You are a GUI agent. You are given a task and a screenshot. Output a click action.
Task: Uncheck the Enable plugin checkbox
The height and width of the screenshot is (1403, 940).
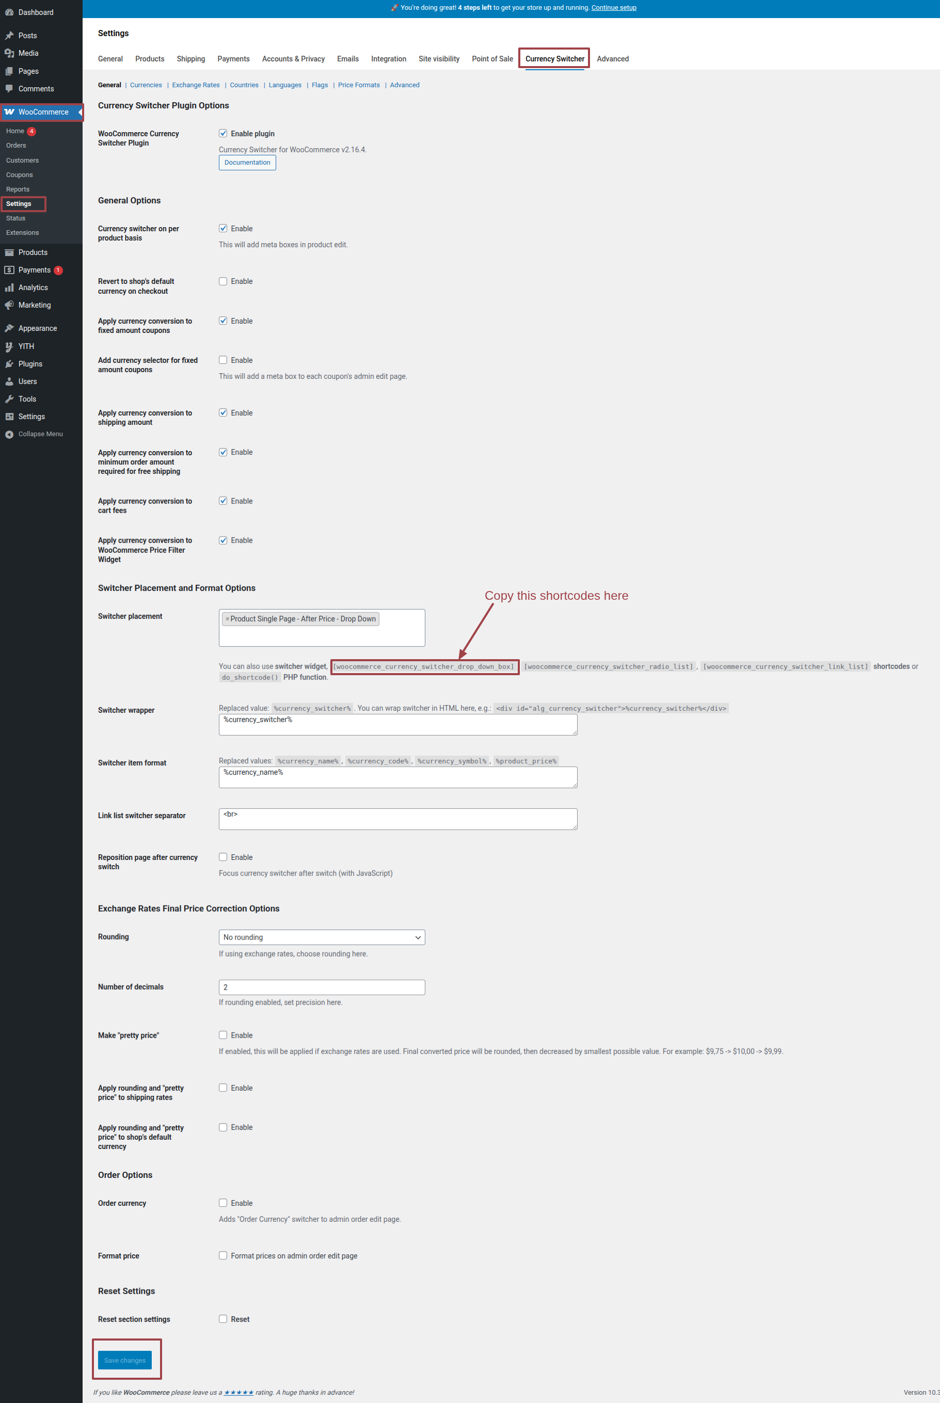(x=223, y=133)
